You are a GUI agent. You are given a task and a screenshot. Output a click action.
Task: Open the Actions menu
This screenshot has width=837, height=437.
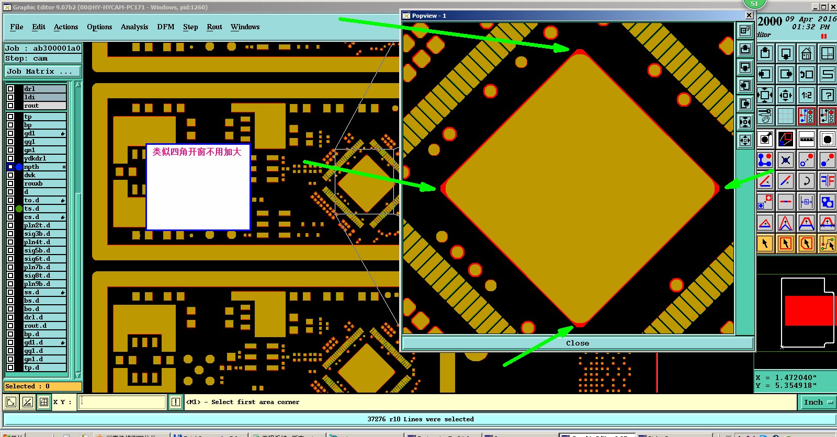coord(66,27)
